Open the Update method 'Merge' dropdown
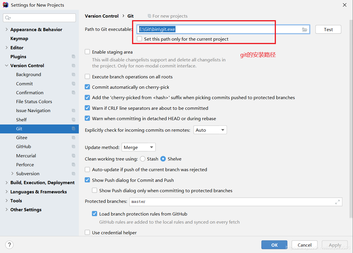The width and height of the screenshot is (353, 253). pos(139,147)
